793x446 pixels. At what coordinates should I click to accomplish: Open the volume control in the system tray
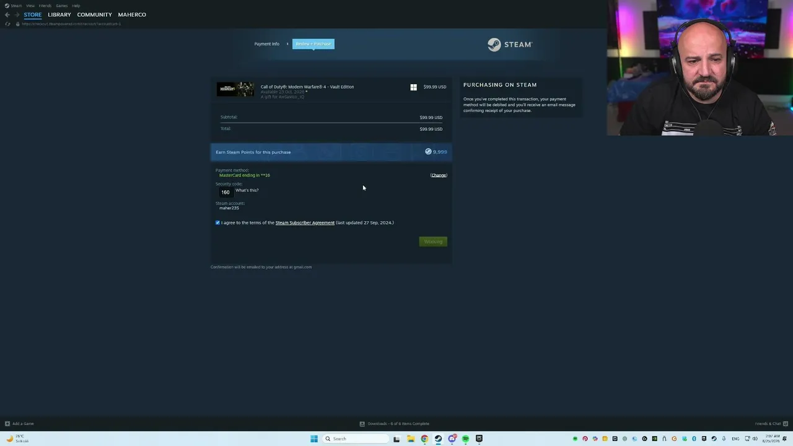point(755,439)
